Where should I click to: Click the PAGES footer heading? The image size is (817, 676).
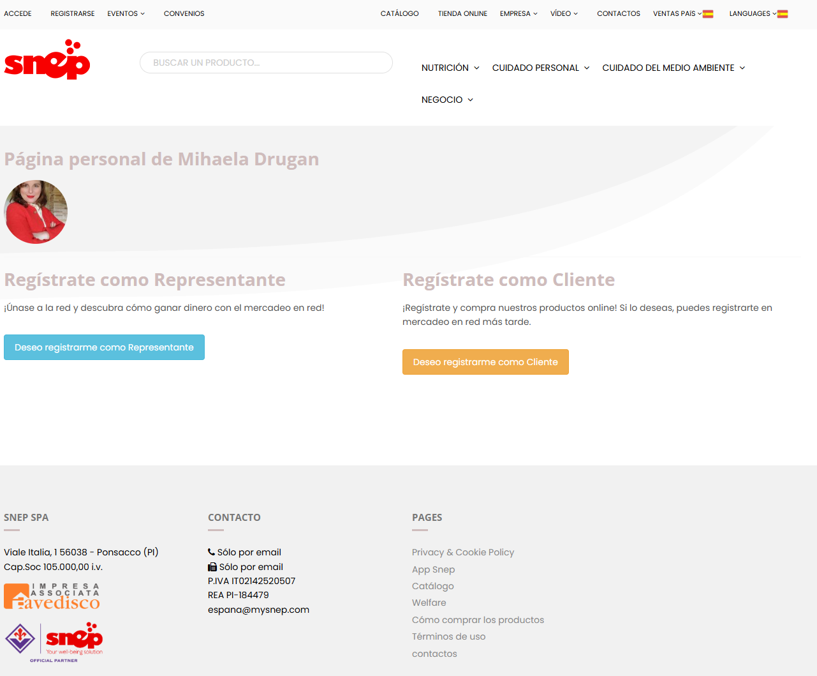coord(427,518)
